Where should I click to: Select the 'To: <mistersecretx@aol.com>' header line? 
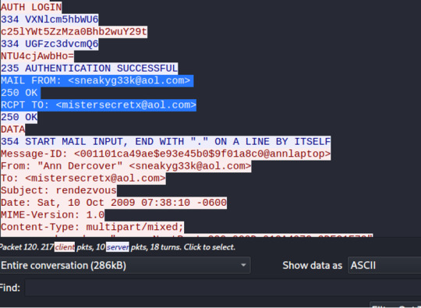83,179
